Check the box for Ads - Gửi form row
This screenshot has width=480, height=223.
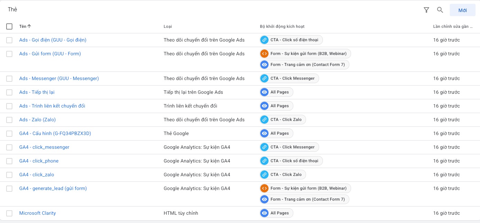[x=9, y=54]
